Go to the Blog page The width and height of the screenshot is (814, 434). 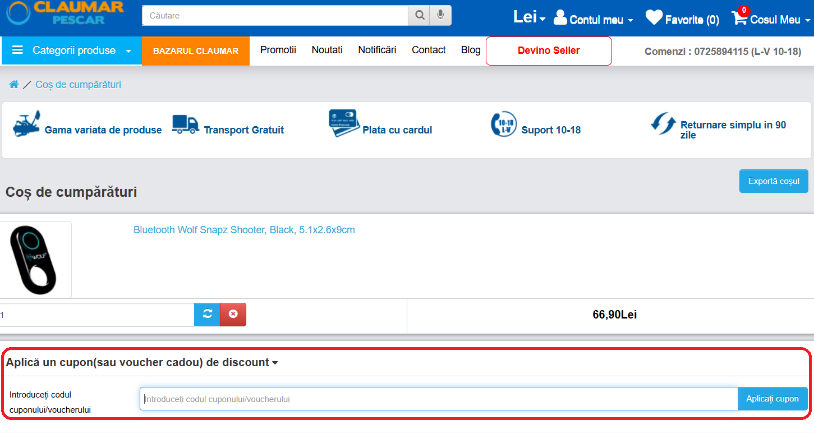pyautogui.click(x=470, y=50)
